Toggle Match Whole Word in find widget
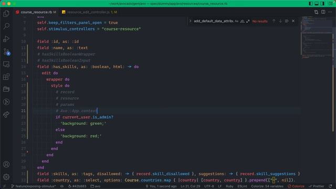Viewport: 336px width, 189px height. [x=242, y=21]
